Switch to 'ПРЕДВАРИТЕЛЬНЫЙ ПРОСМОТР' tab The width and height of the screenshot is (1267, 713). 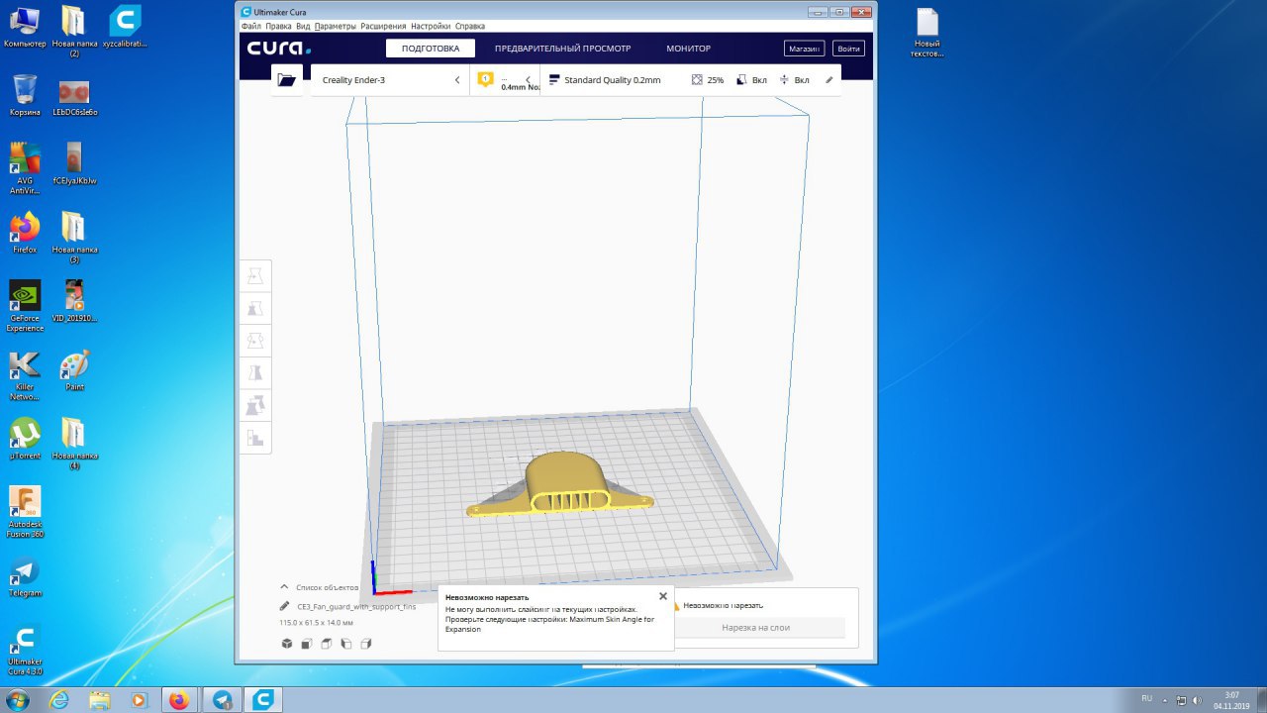(562, 49)
